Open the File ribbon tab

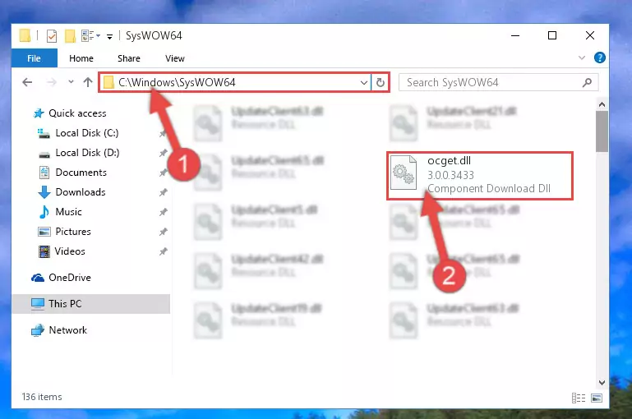click(x=35, y=58)
